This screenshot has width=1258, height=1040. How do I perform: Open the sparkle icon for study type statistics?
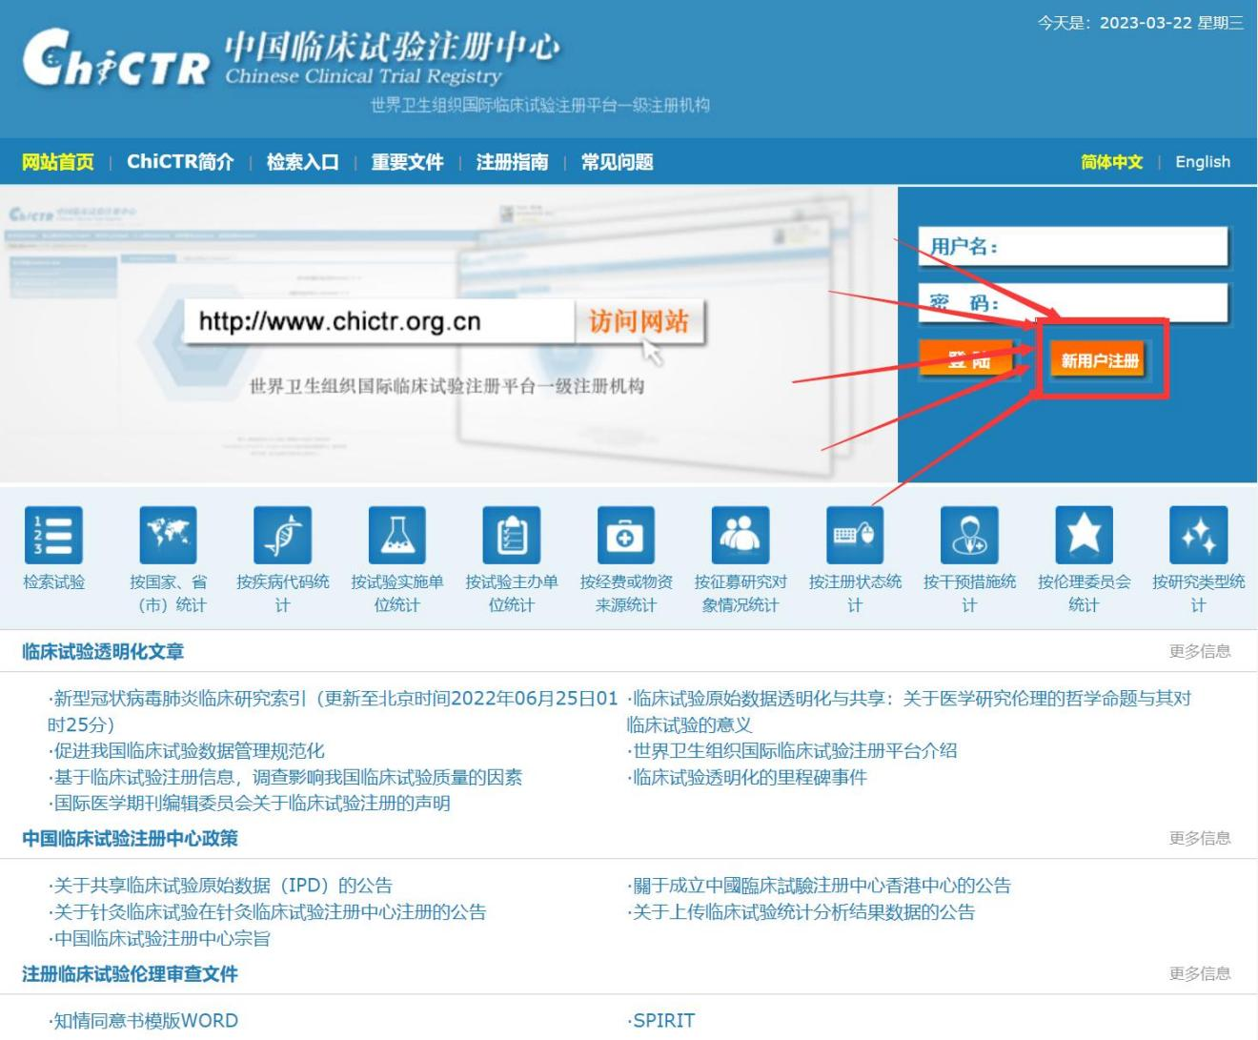(1198, 535)
